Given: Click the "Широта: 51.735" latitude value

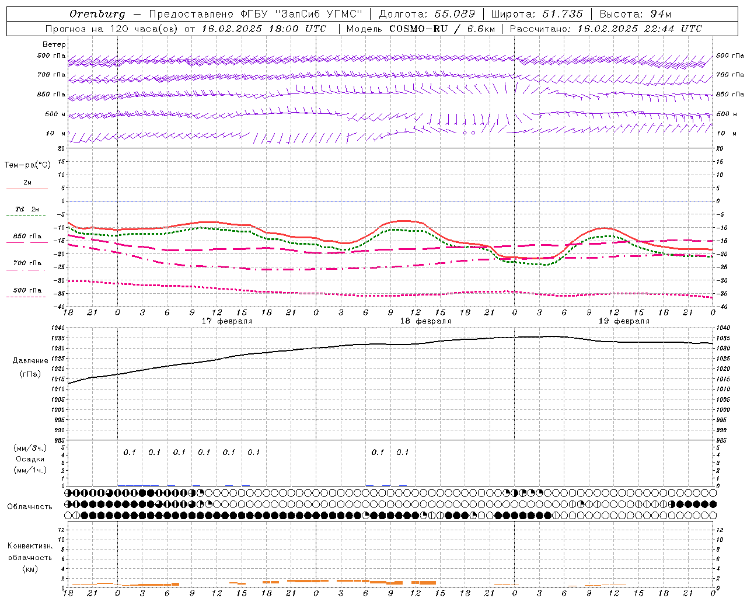Looking at the screenshot, I should click(537, 14).
